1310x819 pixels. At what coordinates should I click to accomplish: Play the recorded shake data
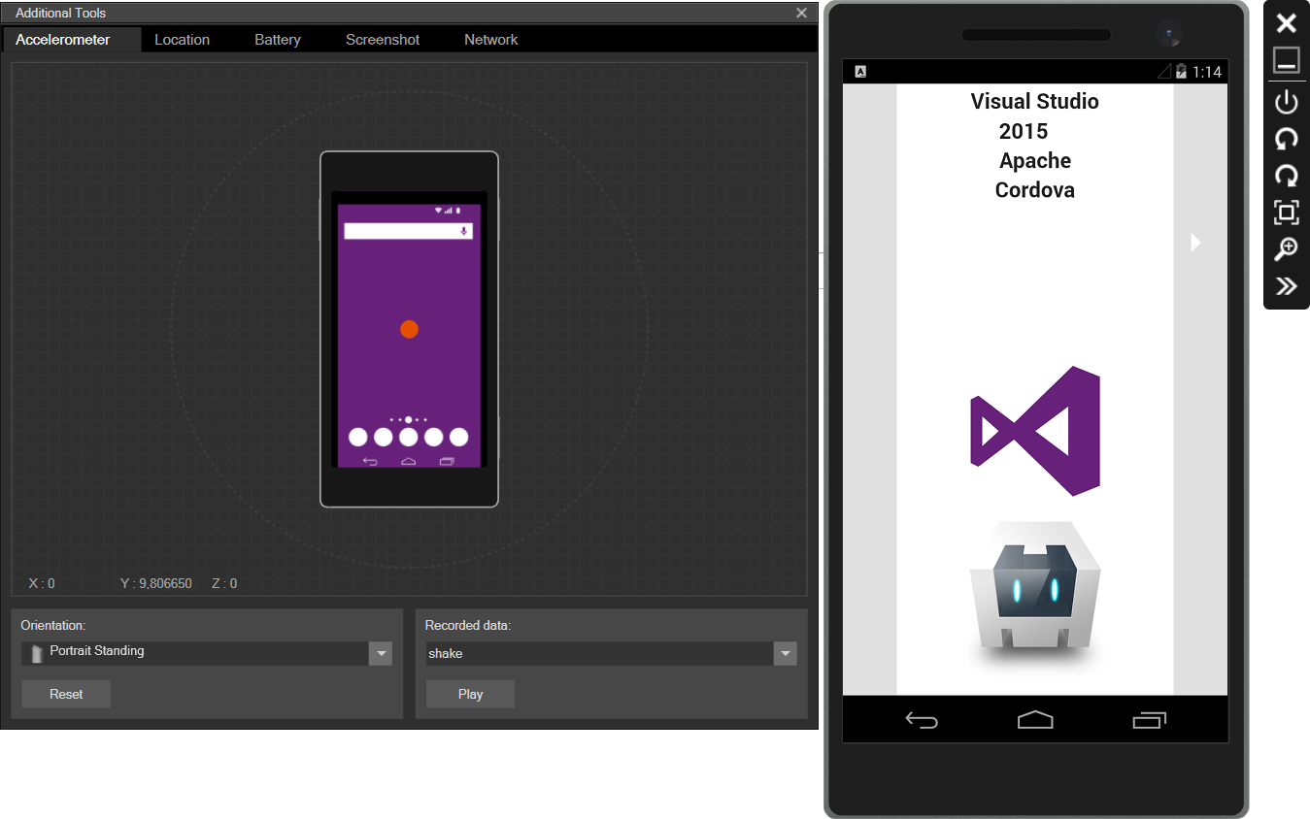tap(470, 694)
